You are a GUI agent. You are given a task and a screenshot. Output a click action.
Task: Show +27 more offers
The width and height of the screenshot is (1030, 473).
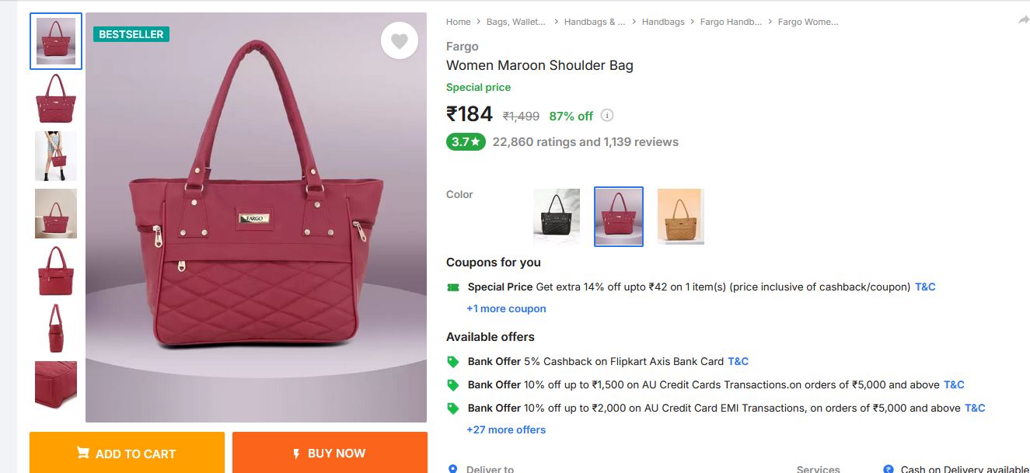506,430
